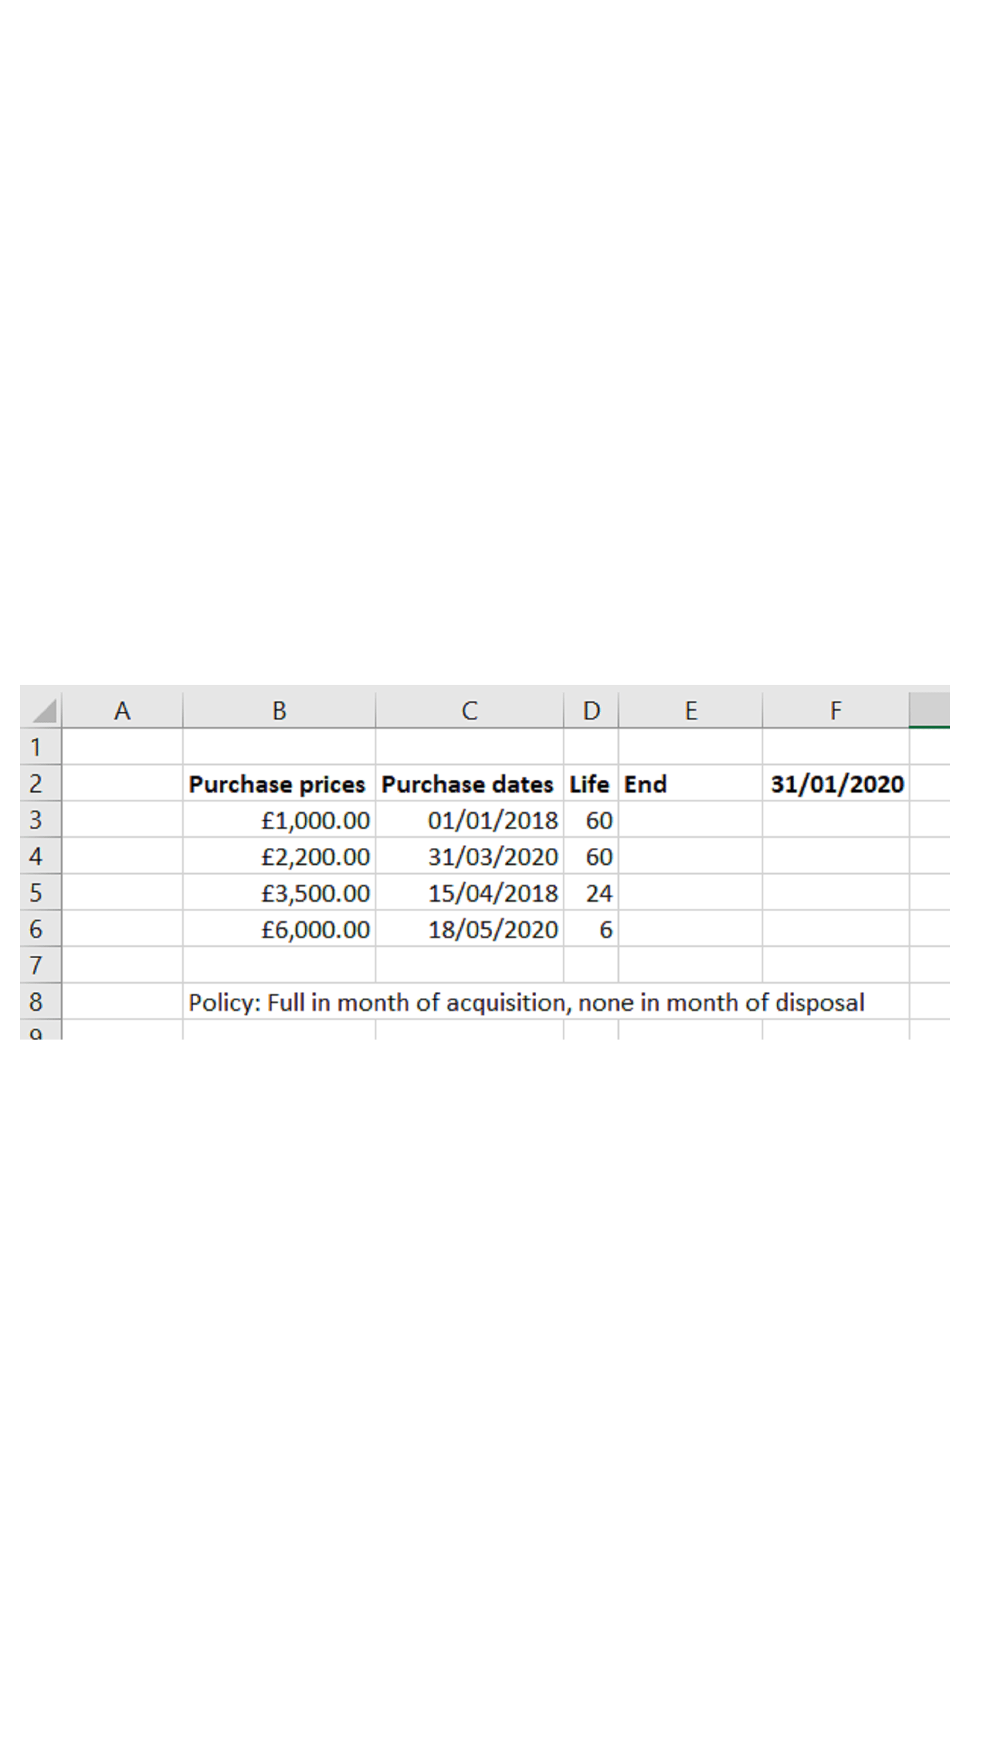Select column C header
Screen dimensions: 992x1764
(x=469, y=710)
